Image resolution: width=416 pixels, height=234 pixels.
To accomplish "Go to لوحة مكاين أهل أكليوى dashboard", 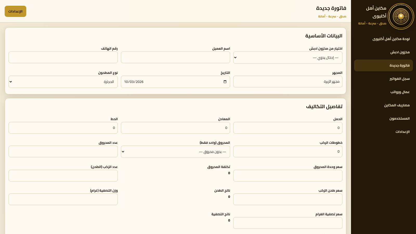I will click(x=383, y=39).
